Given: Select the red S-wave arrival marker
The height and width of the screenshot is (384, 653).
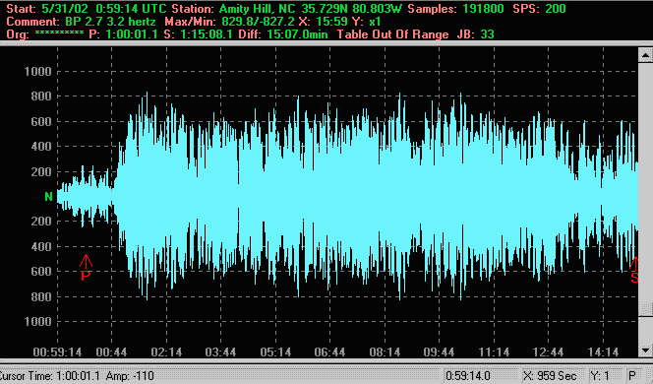Looking at the screenshot, I should pyautogui.click(x=634, y=270).
